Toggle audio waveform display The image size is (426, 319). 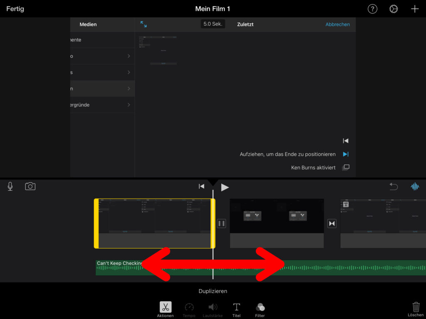(x=415, y=186)
